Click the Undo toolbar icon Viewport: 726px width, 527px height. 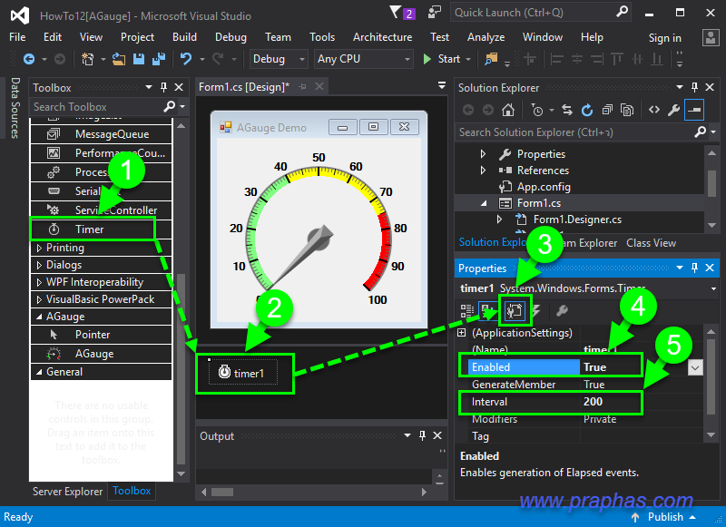(186, 59)
